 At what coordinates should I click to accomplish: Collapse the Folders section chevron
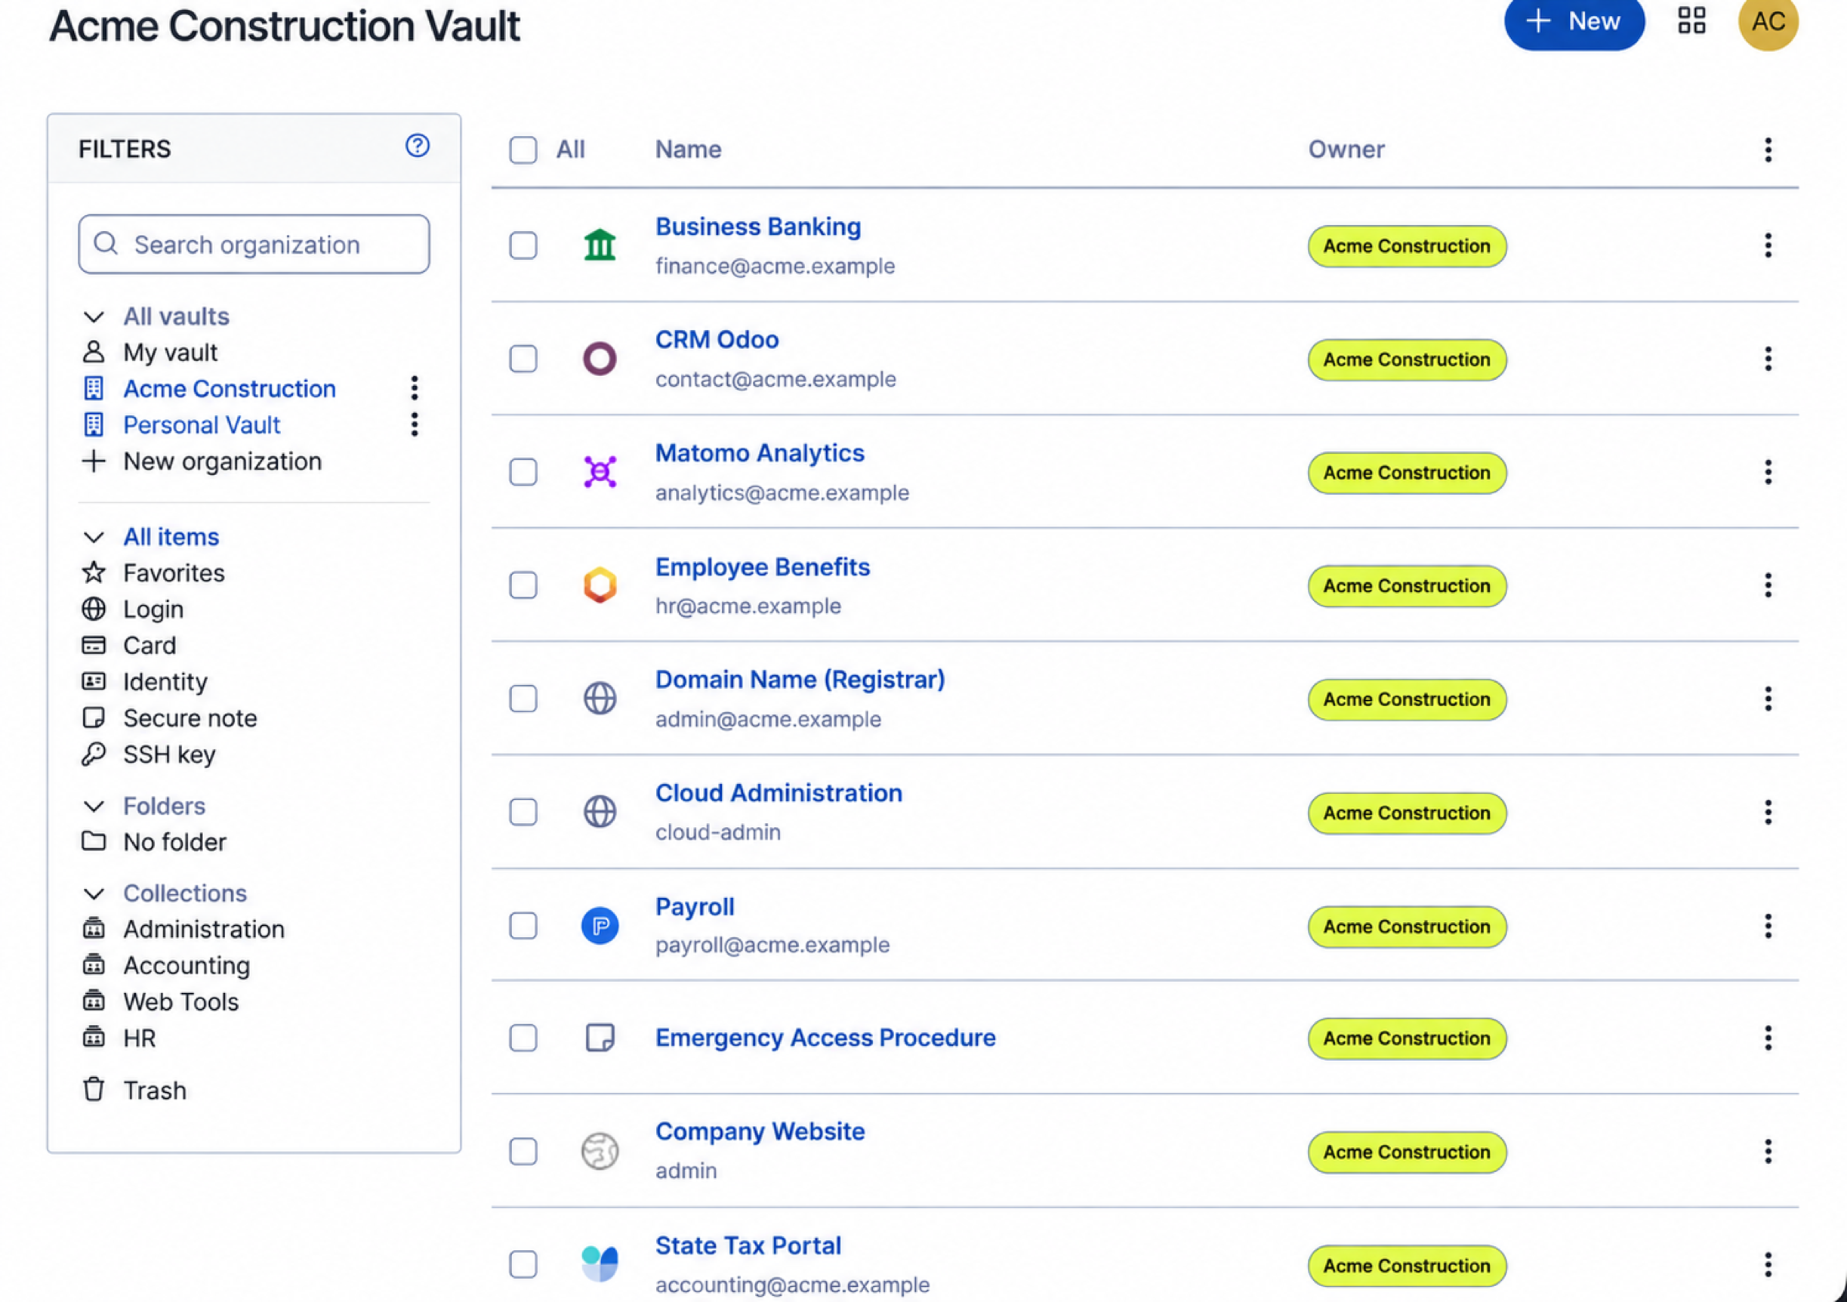(94, 807)
